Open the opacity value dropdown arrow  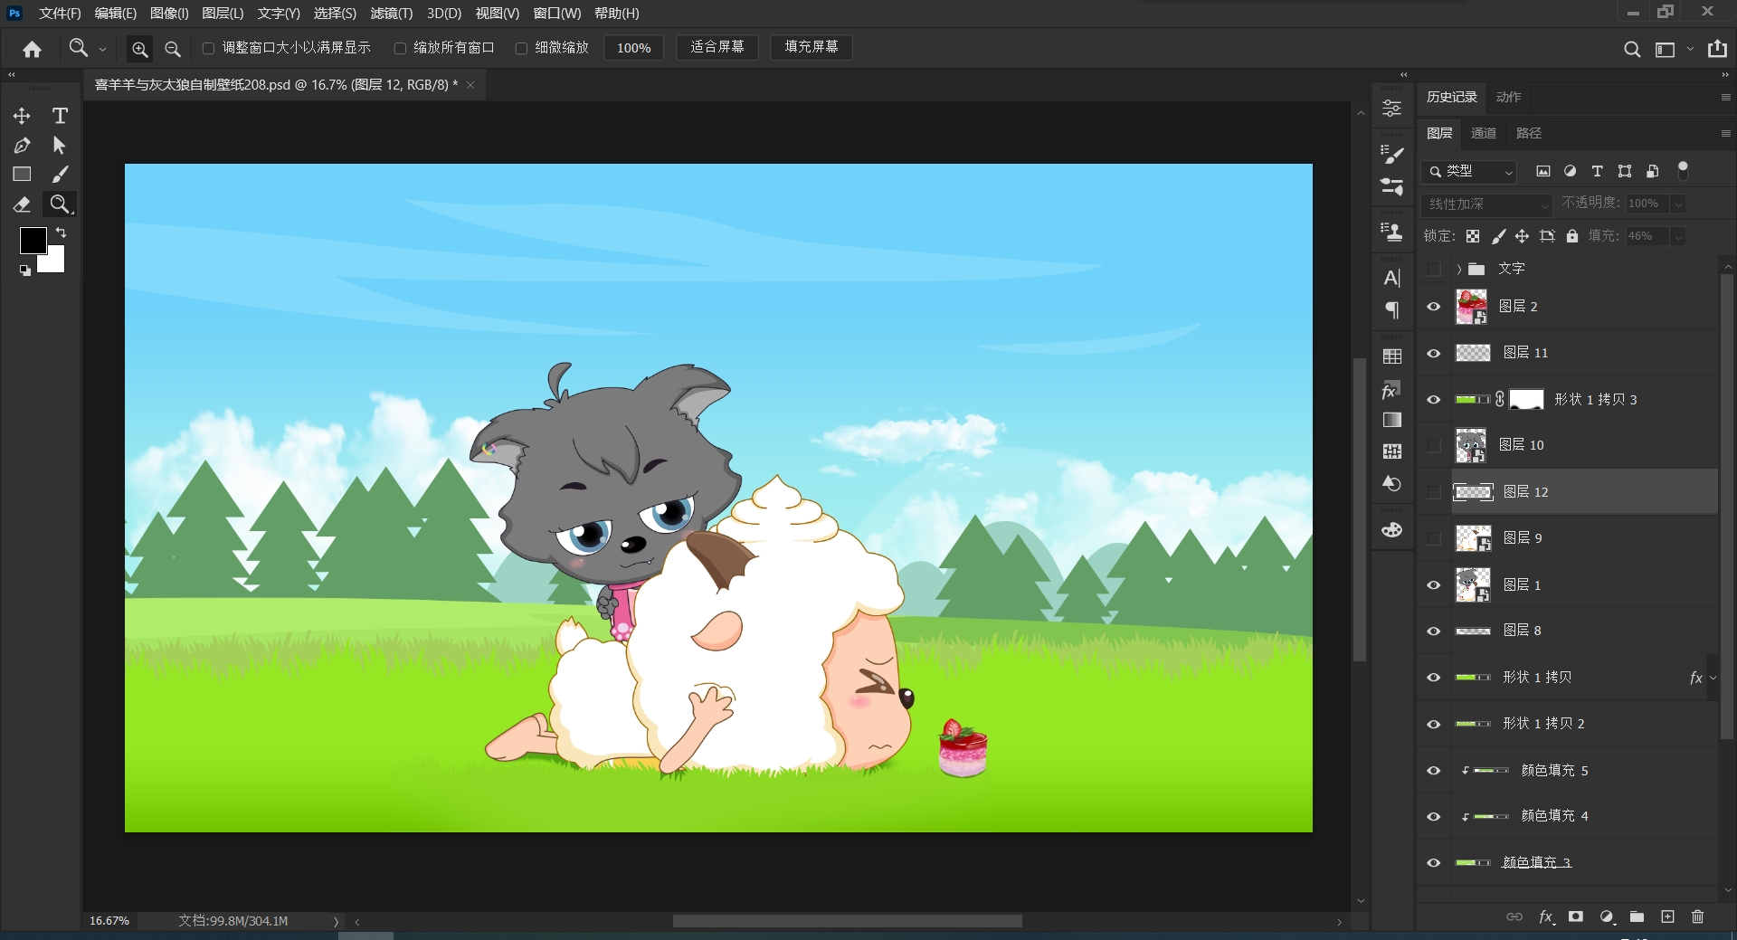click(1678, 204)
